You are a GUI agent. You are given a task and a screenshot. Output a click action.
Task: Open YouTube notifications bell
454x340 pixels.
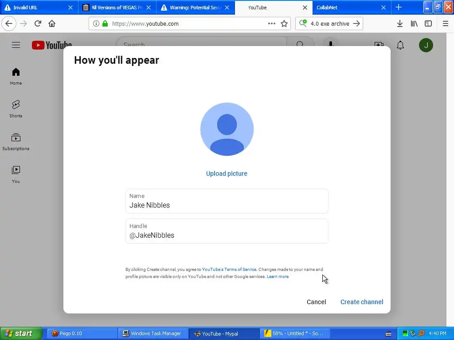(x=400, y=45)
